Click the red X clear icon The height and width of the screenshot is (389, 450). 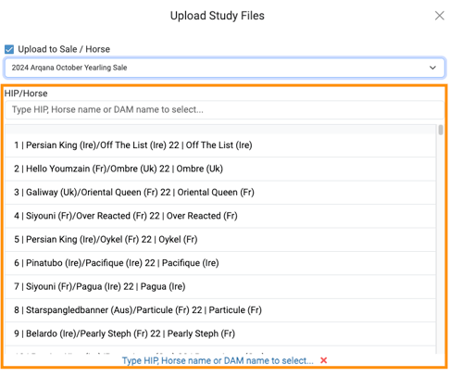click(x=323, y=360)
